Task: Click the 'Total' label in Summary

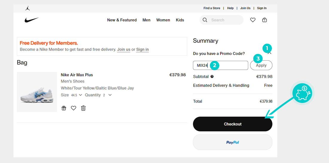Action: tap(197, 101)
